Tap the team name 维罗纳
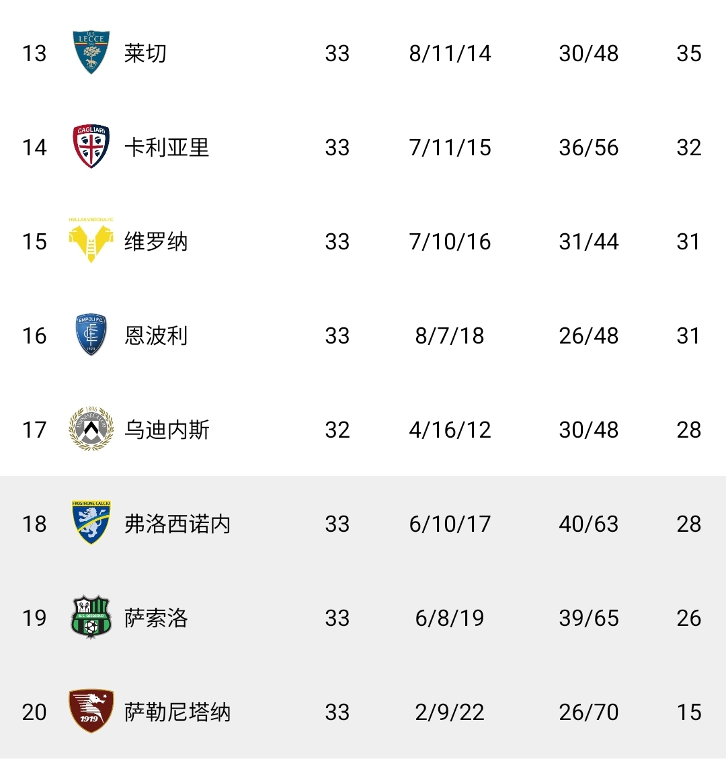The height and width of the screenshot is (759, 726). coord(156,241)
